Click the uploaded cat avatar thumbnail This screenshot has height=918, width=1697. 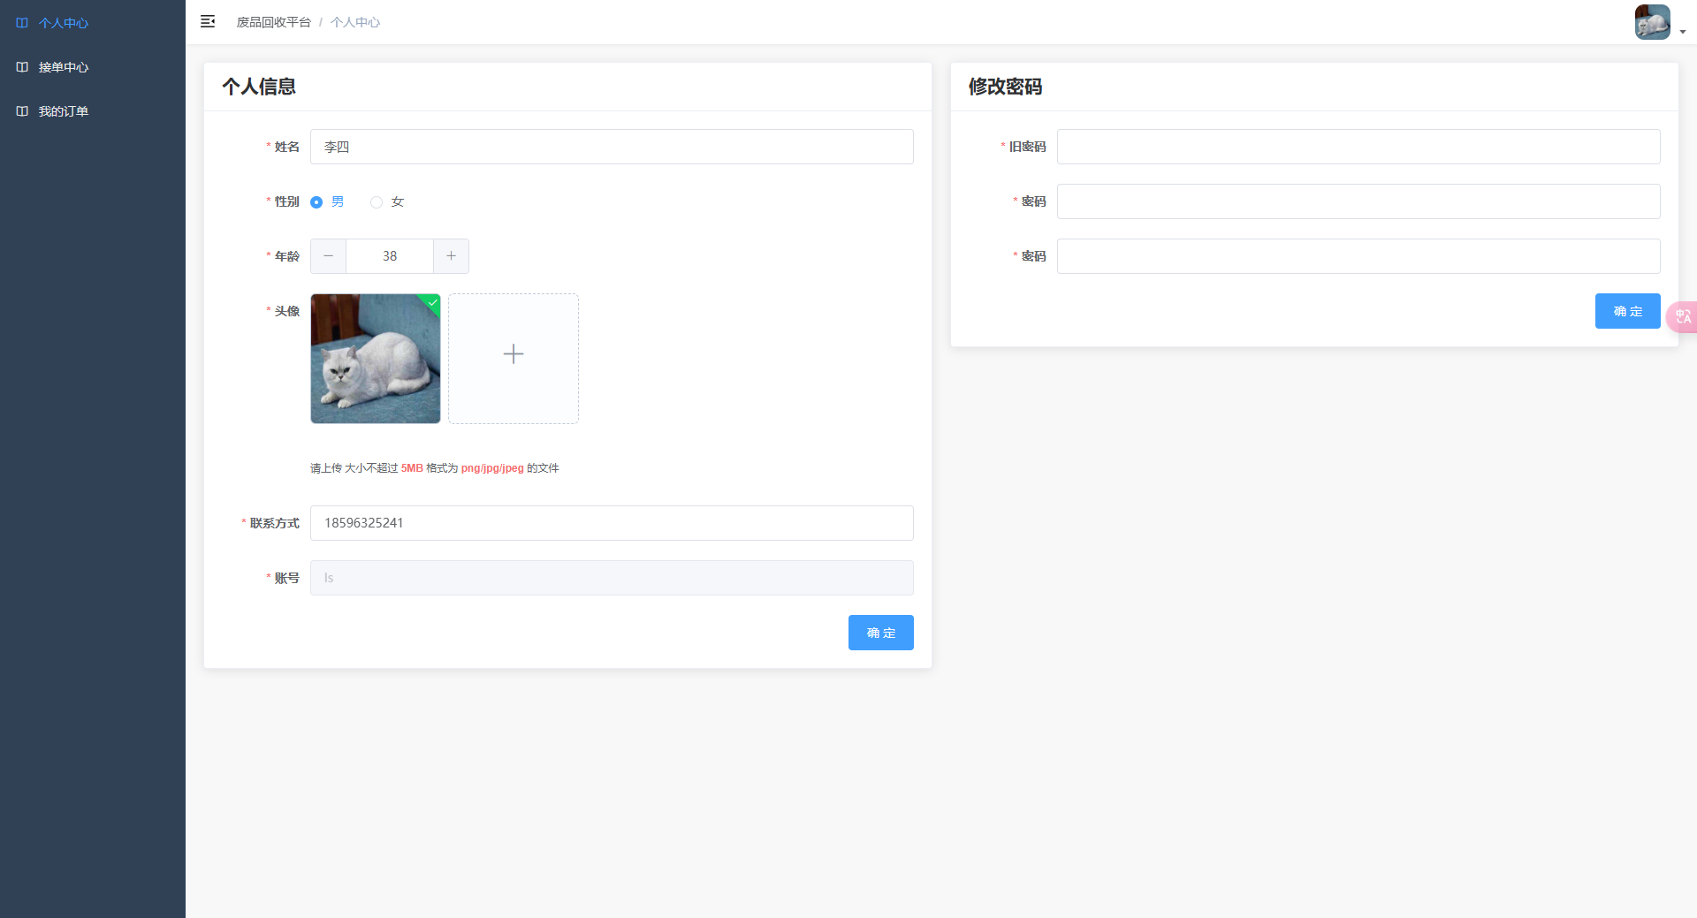pos(376,359)
